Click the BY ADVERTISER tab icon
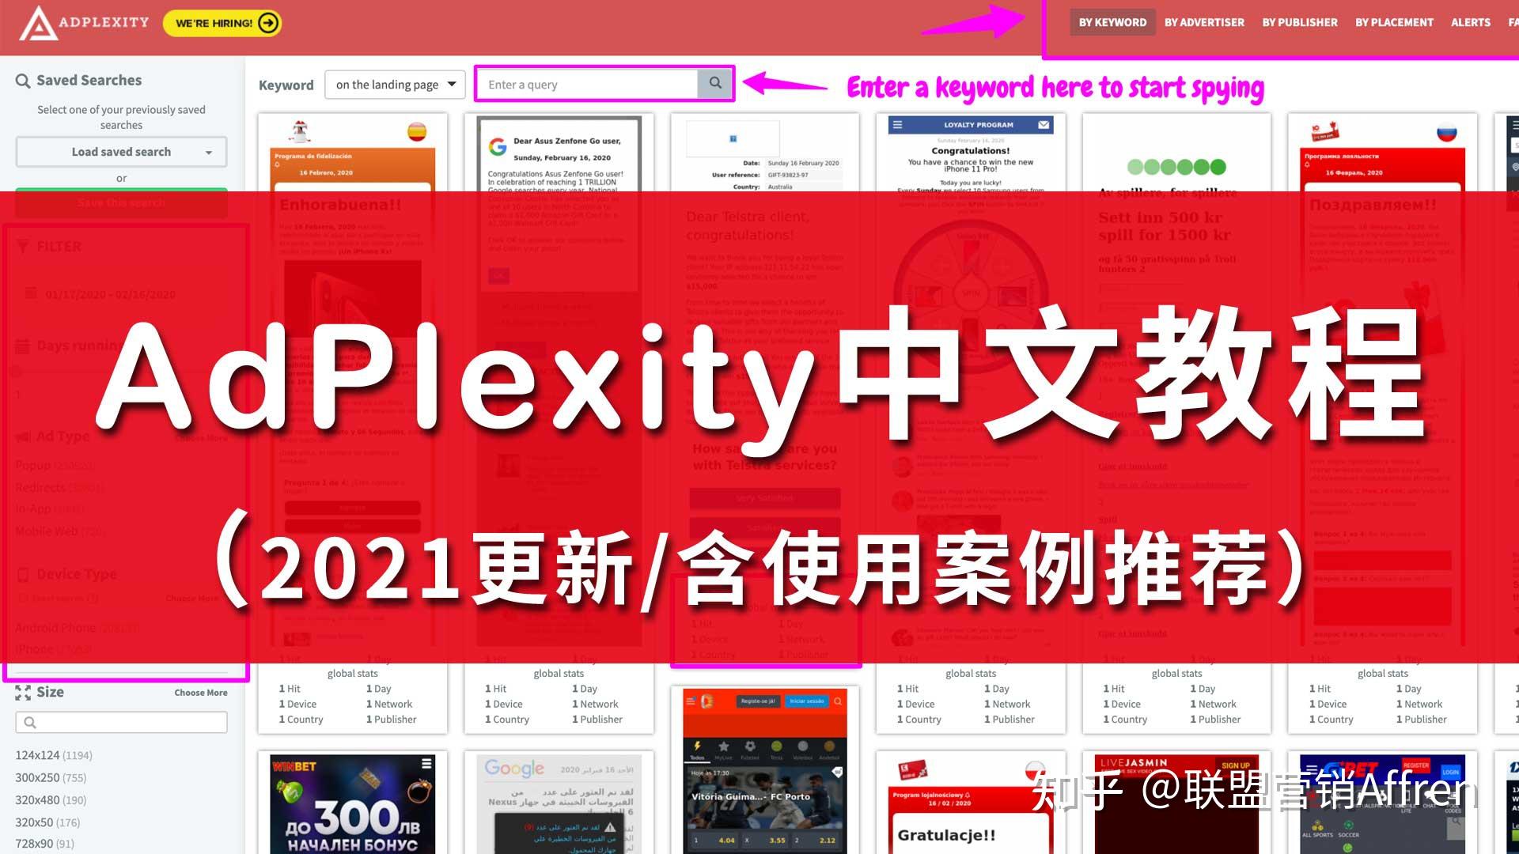 click(1204, 24)
